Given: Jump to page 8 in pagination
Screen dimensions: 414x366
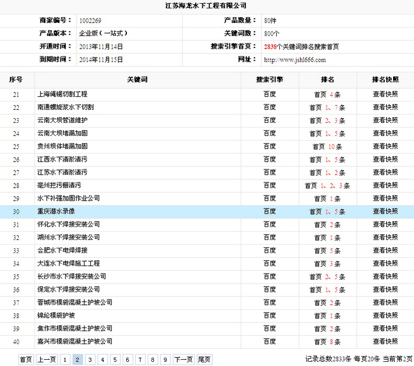Looking at the screenshot, I should tap(152, 359).
